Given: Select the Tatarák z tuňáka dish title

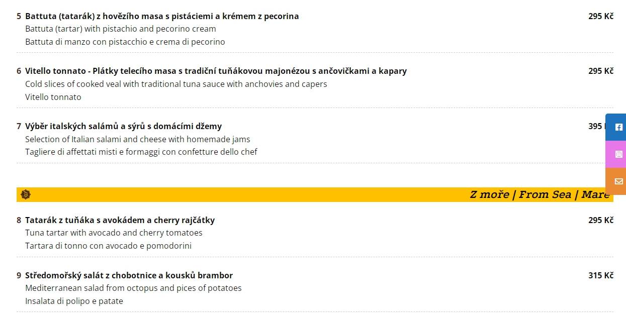Looking at the screenshot, I should click(120, 220).
